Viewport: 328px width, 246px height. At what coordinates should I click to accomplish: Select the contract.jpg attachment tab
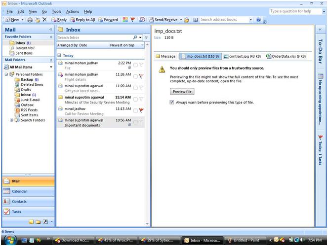242,56
